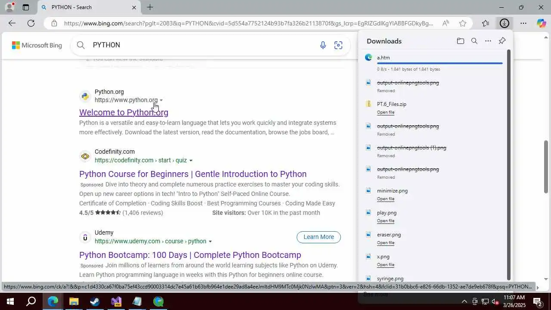Screen dimensions: 551x310
Task: Open the tab actions menu icon
Action: coord(26,7)
